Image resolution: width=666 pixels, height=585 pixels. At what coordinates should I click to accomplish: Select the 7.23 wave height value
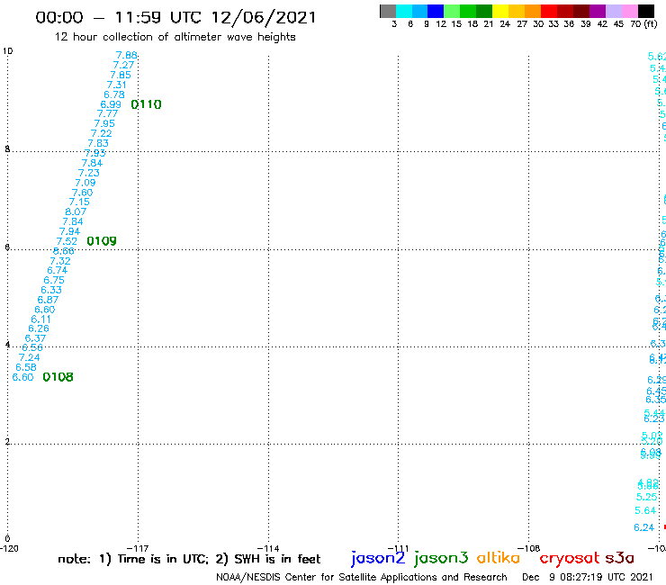pos(89,173)
